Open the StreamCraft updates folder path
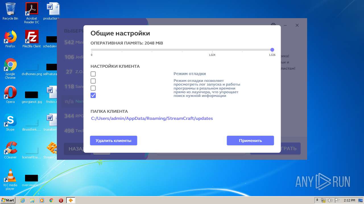This screenshot has height=204, width=364. [x=152, y=118]
